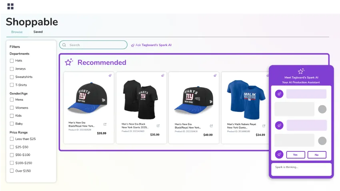Click the sparkle icon on $49.99 hat card
The height and width of the screenshot is (191, 340).
click(215, 75)
